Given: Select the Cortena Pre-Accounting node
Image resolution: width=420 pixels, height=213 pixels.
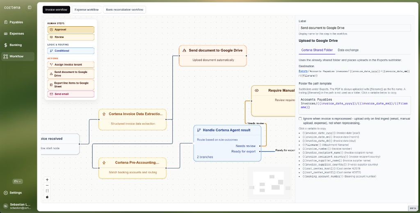Looking at the screenshot, I should point(132,168).
